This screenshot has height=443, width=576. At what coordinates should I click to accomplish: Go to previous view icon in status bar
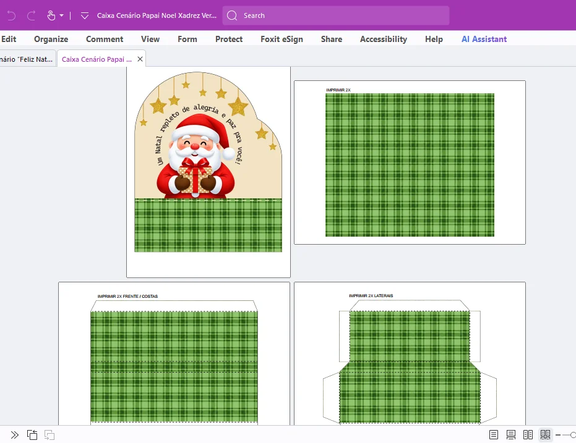[x=32, y=435]
